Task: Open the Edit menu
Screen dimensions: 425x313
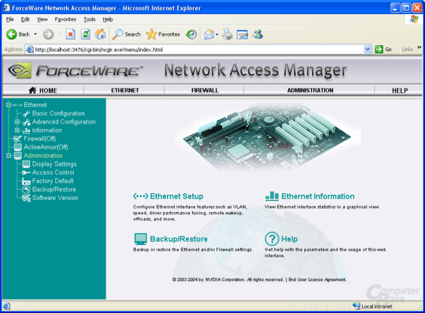Action: click(x=25, y=19)
